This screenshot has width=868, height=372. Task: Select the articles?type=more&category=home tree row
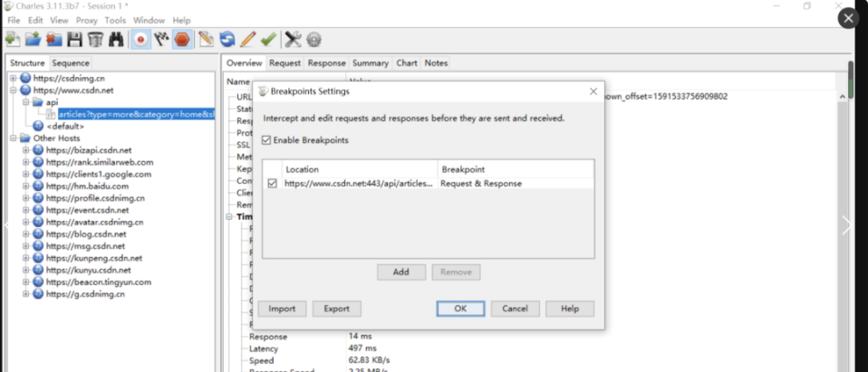pos(136,114)
